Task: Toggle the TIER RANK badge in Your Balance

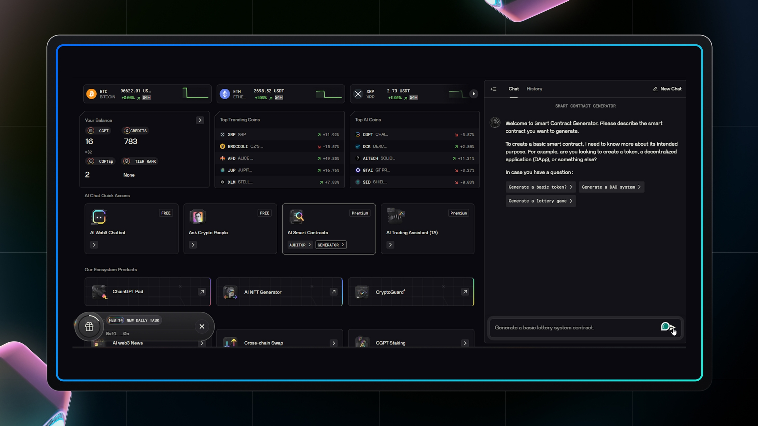Action: (x=139, y=161)
